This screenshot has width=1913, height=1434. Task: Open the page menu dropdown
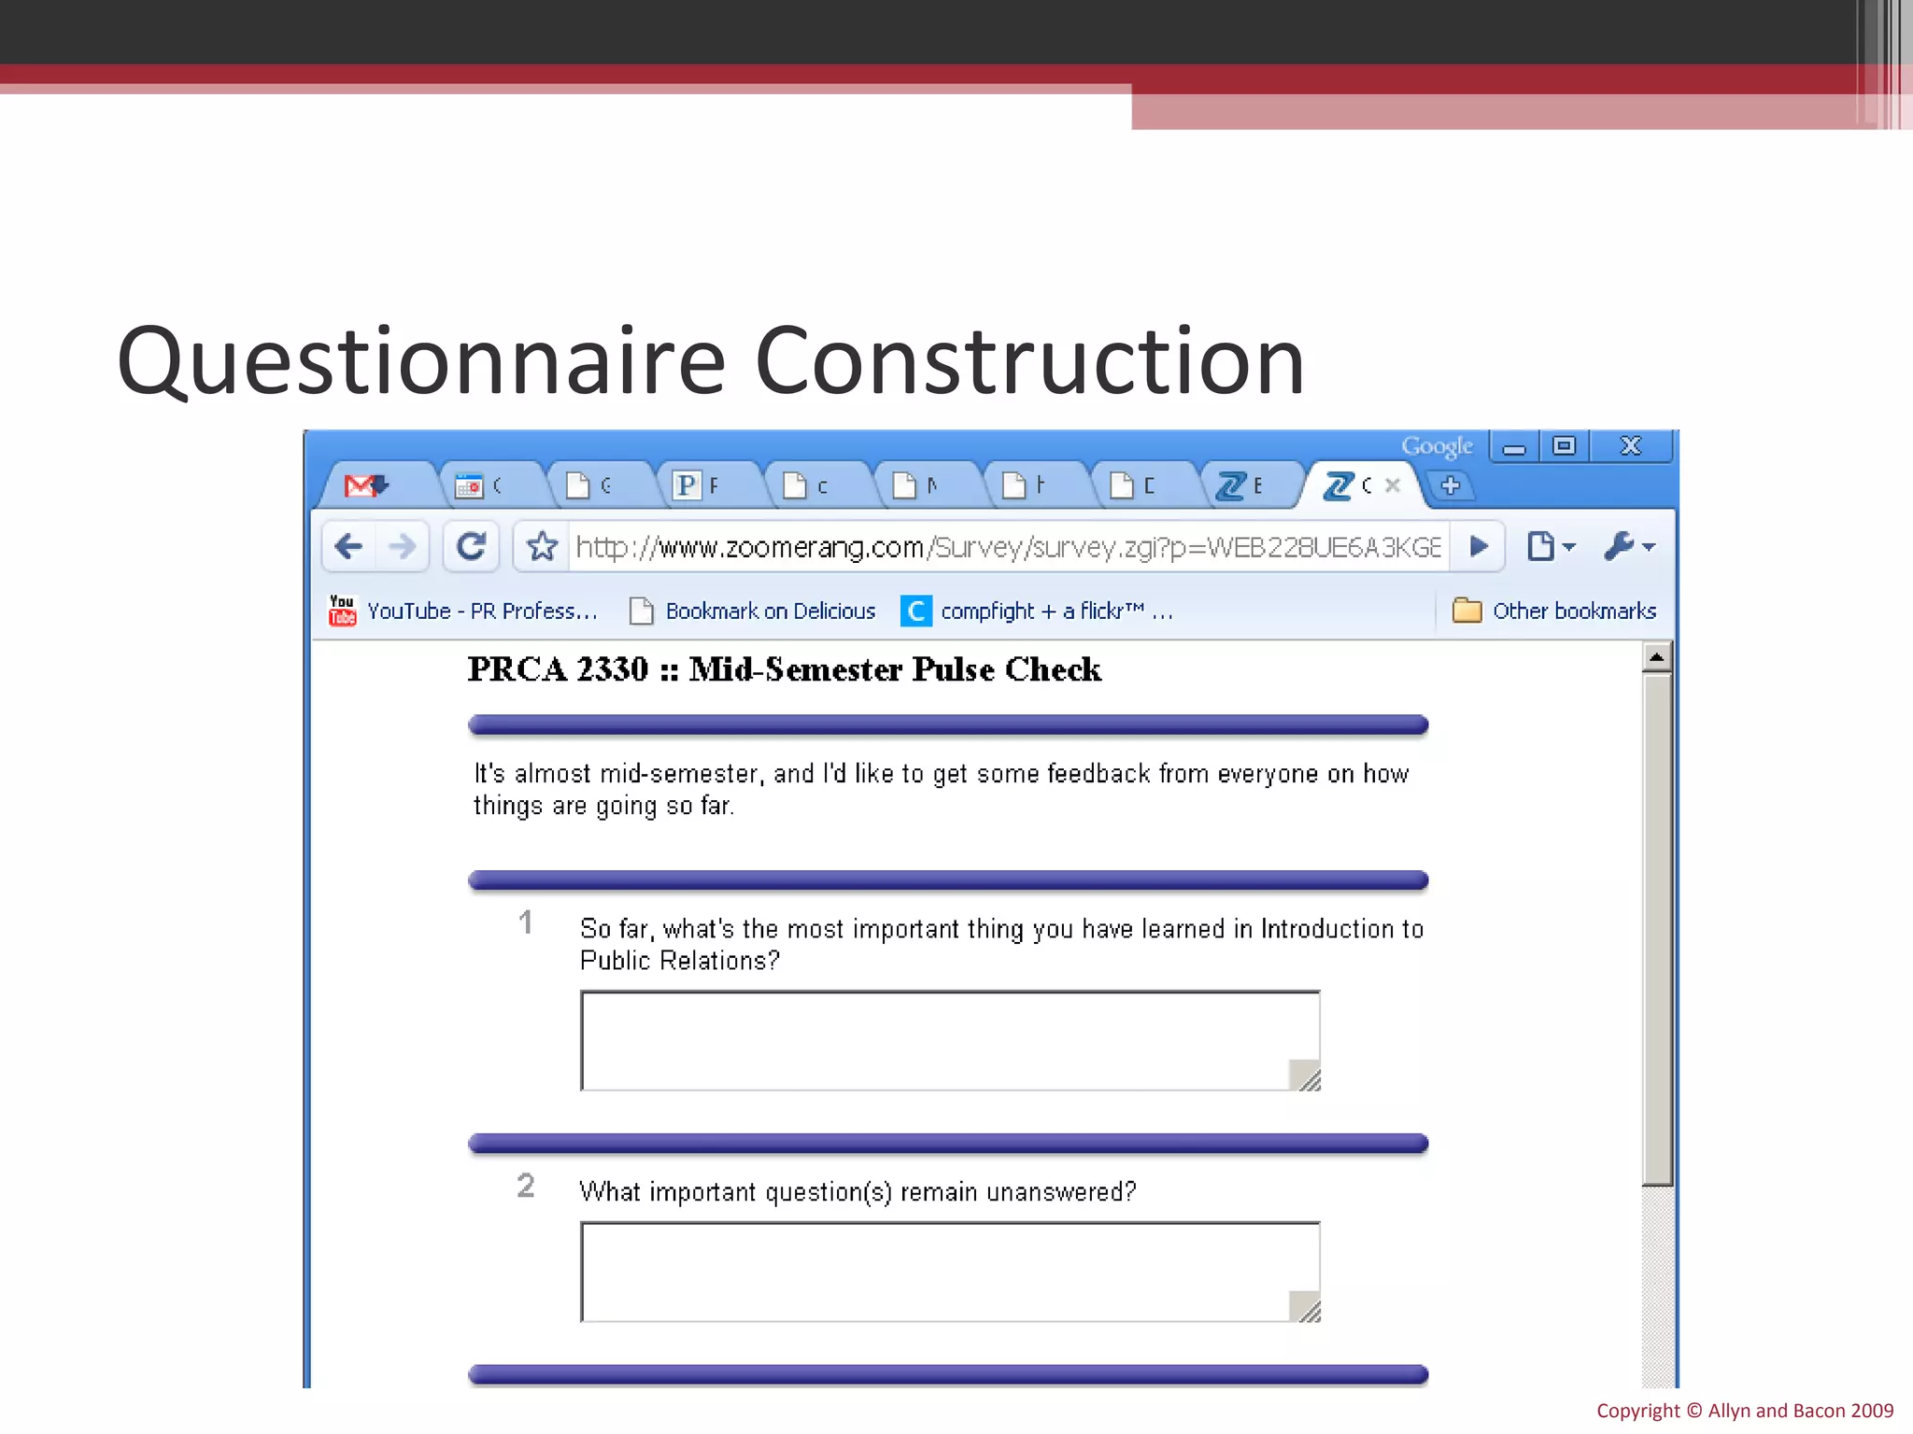pos(1551,546)
